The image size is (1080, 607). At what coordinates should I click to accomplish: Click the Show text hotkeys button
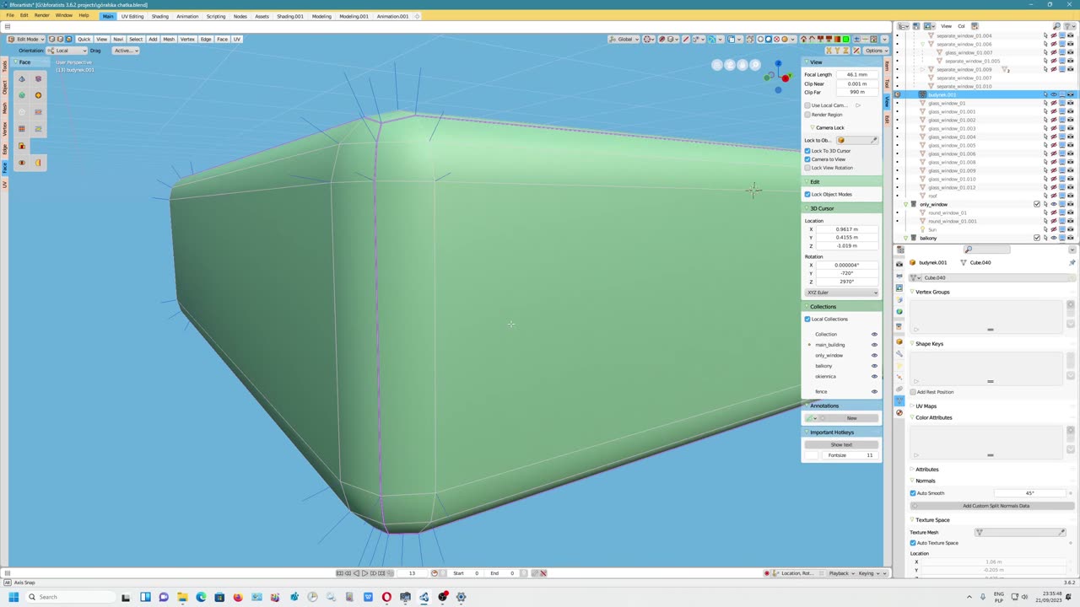point(841,444)
